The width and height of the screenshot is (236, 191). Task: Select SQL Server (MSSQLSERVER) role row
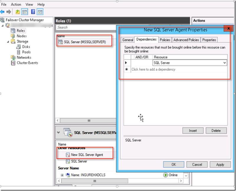(x=85, y=42)
